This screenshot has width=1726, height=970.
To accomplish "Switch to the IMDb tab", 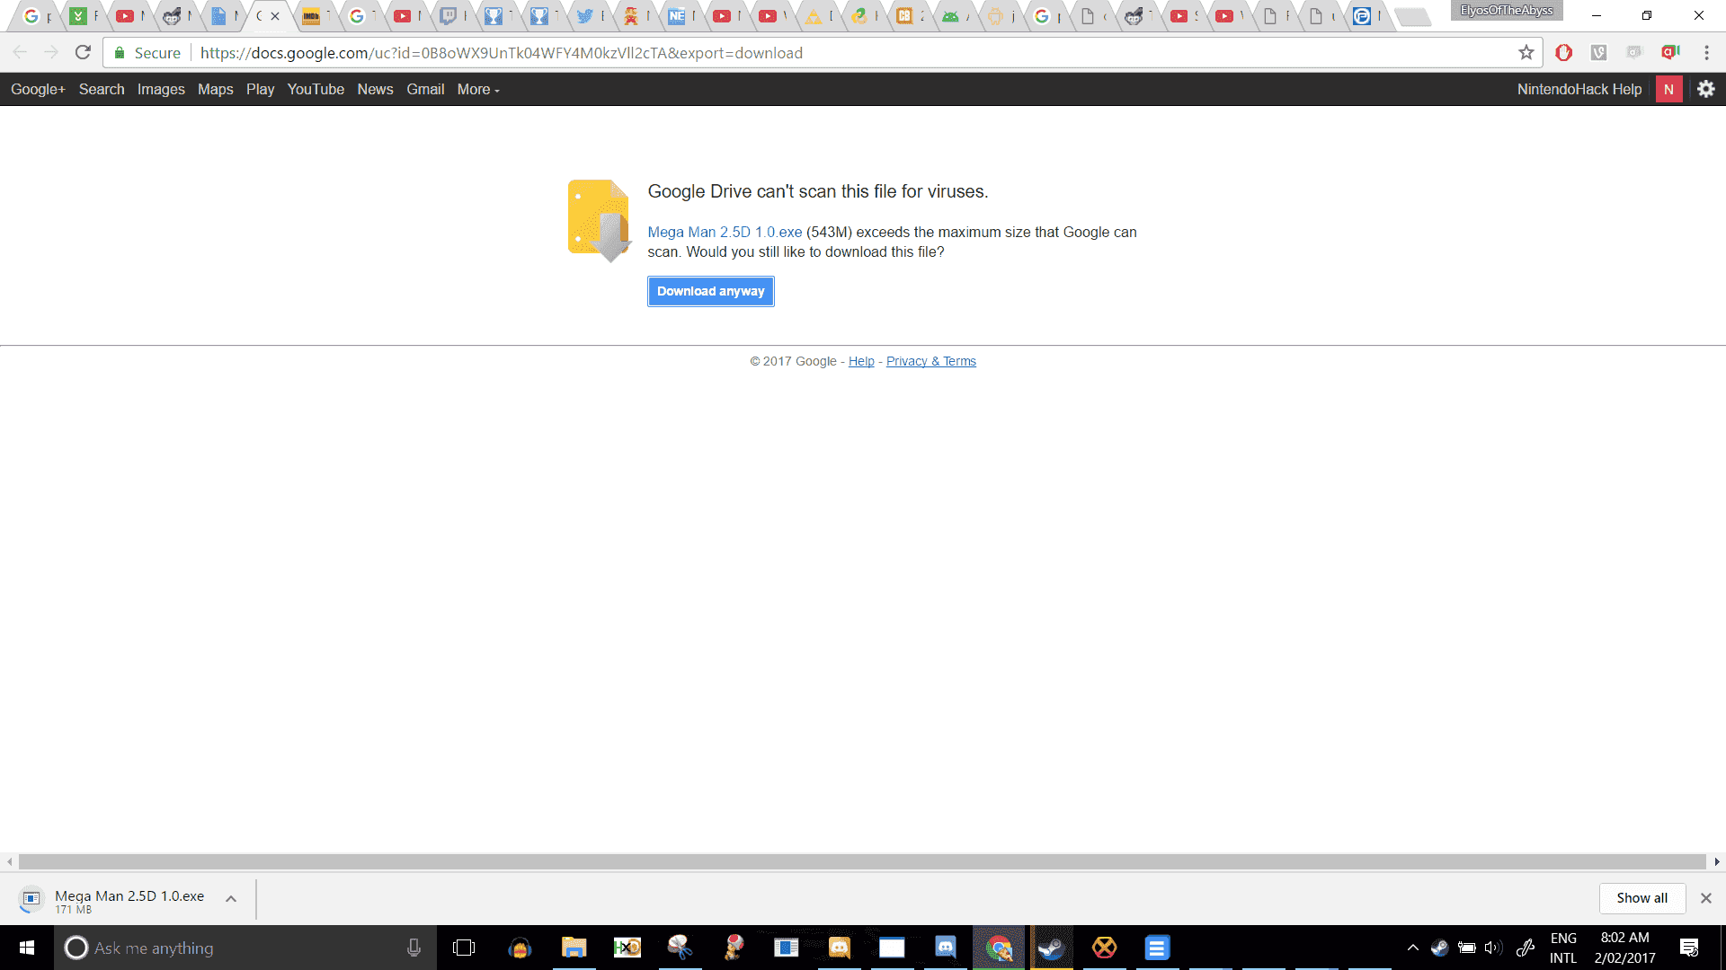I will tap(316, 16).
